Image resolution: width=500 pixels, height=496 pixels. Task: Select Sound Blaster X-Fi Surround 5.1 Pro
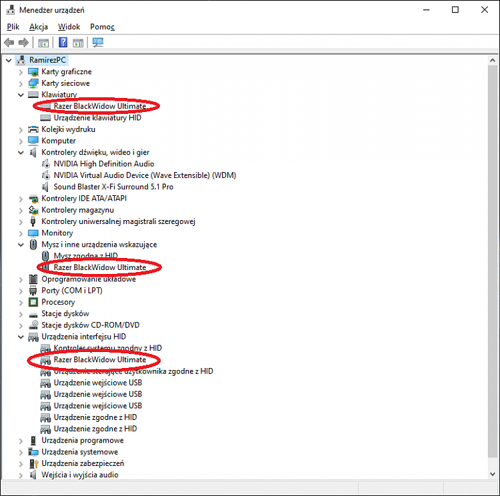pyautogui.click(x=113, y=187)
